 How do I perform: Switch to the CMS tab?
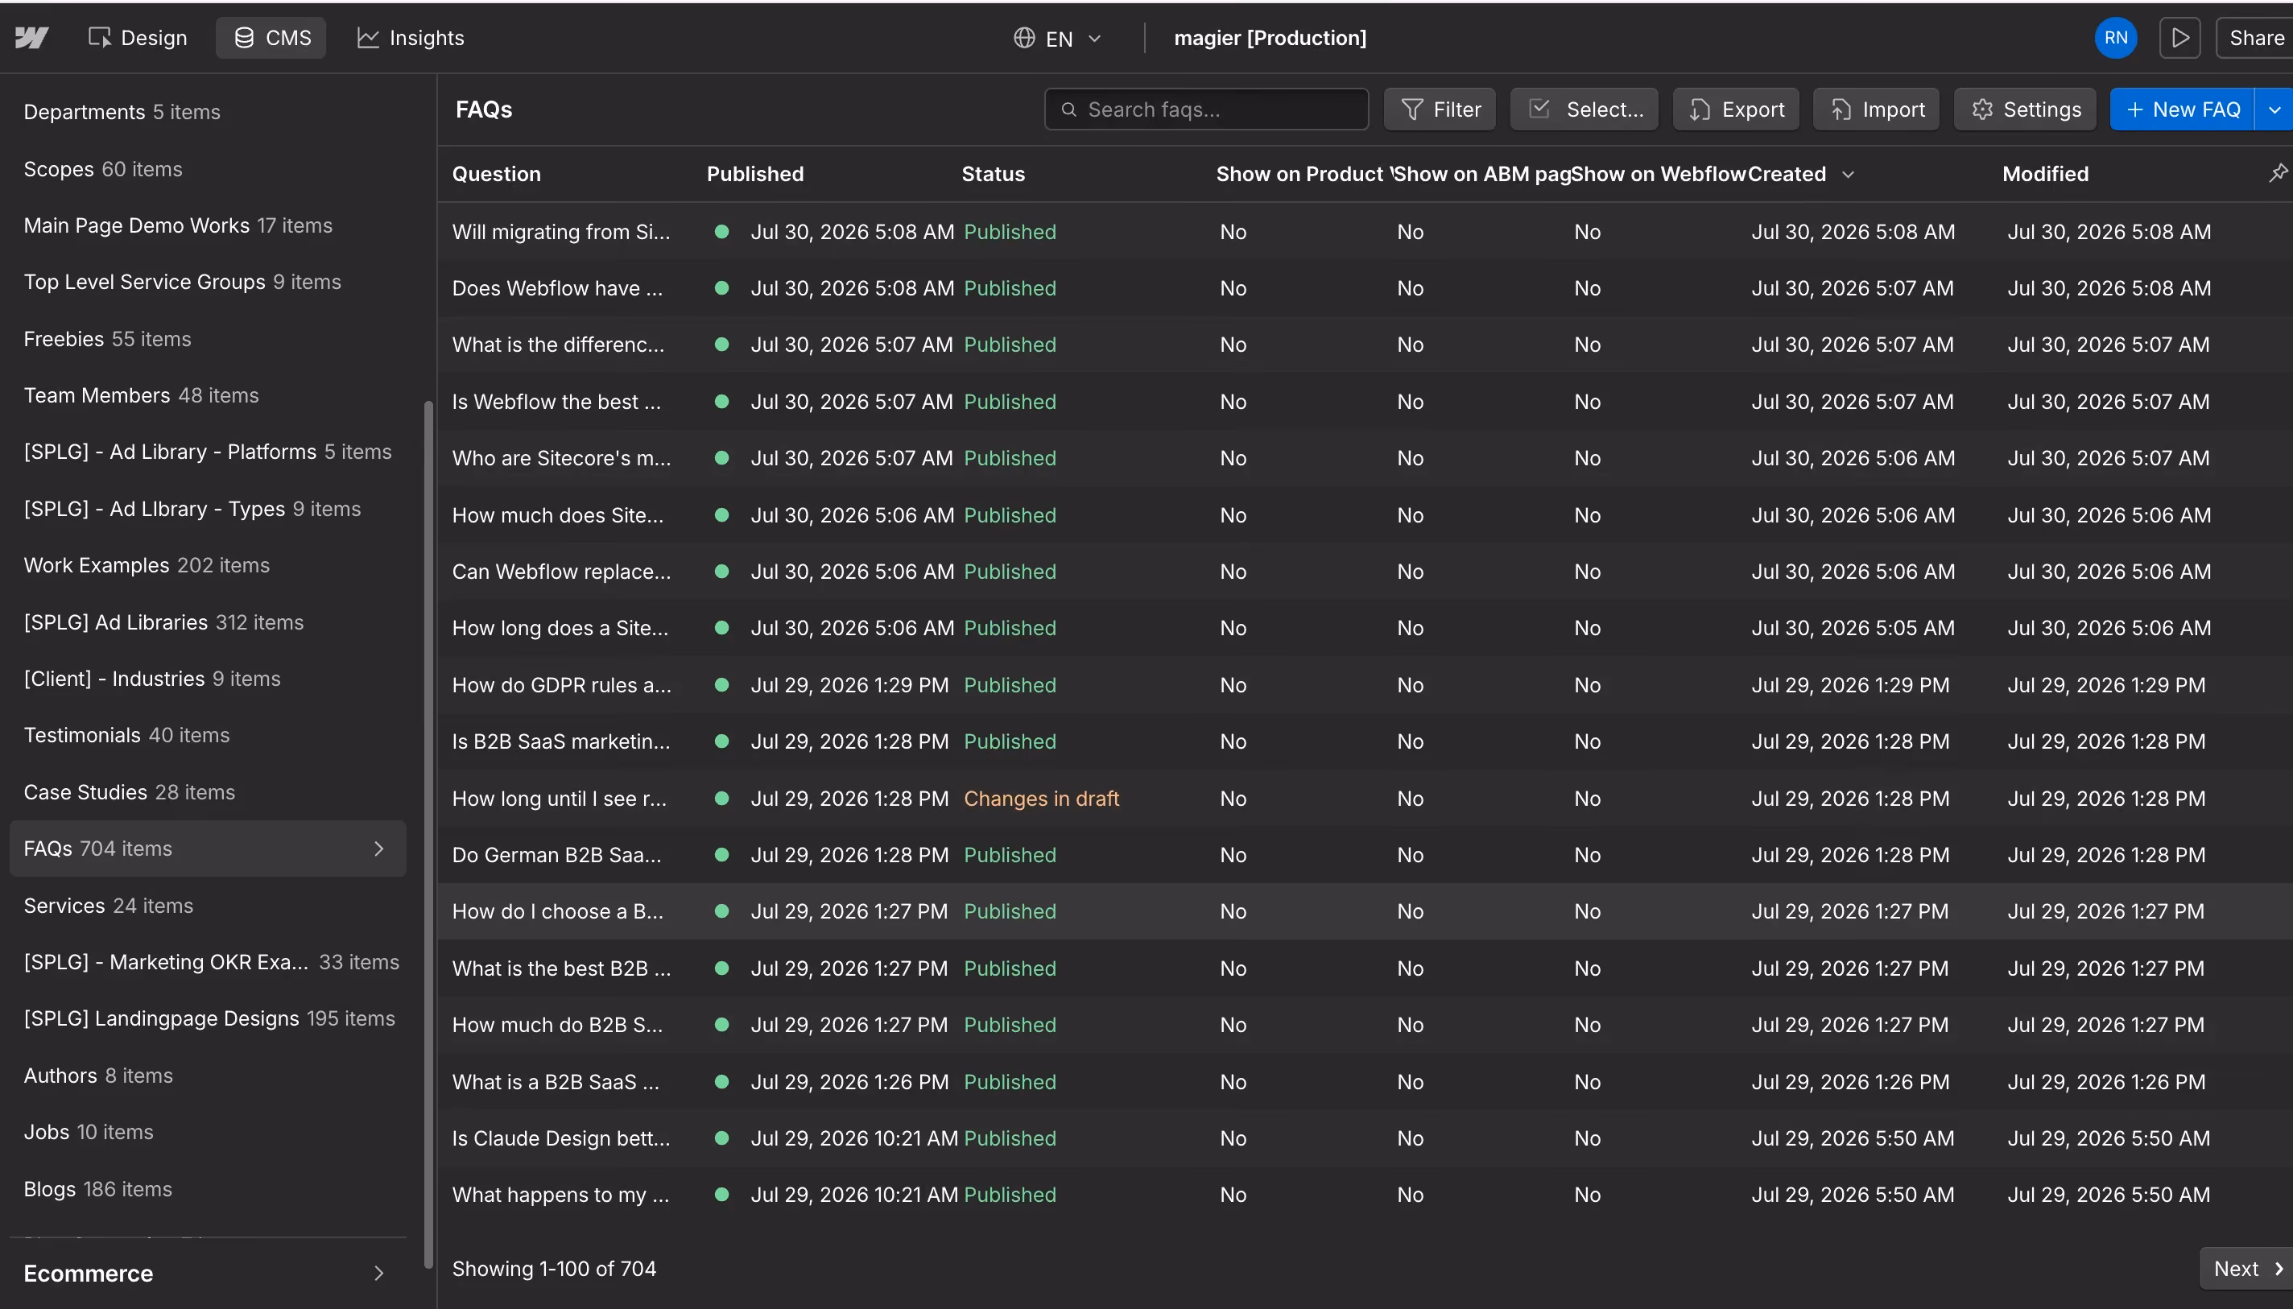pos(271,38)
